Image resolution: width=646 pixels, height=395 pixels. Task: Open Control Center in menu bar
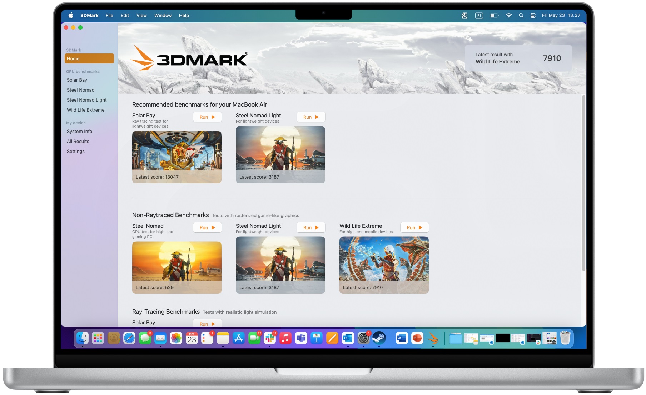pyautogui.click(x=533, y=15)
